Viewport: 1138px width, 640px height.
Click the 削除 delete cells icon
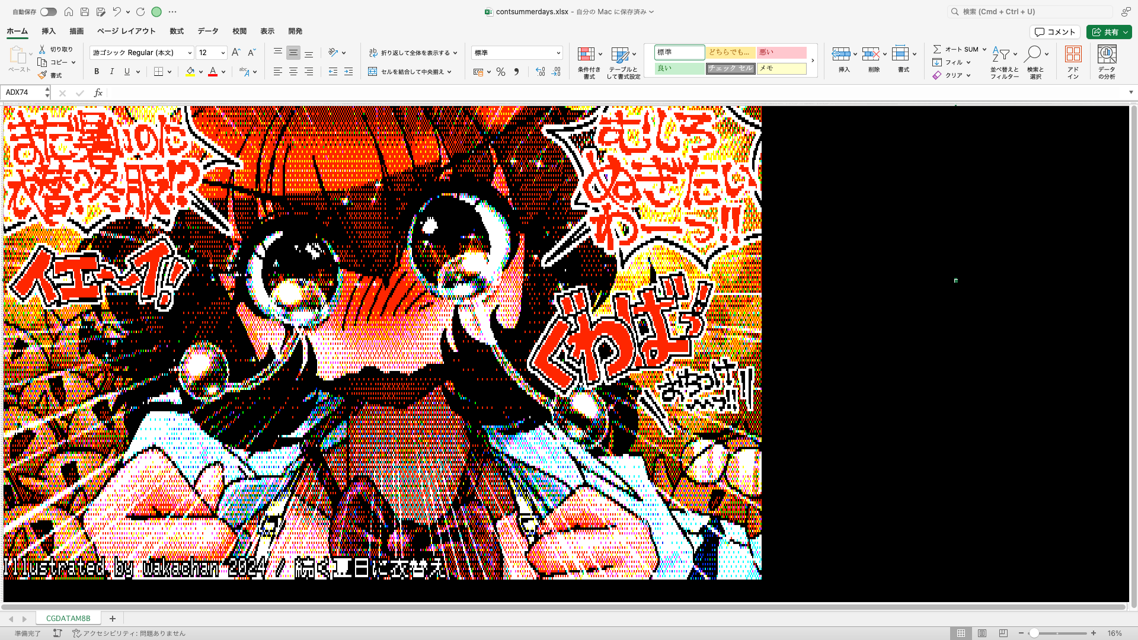[871, 55]
